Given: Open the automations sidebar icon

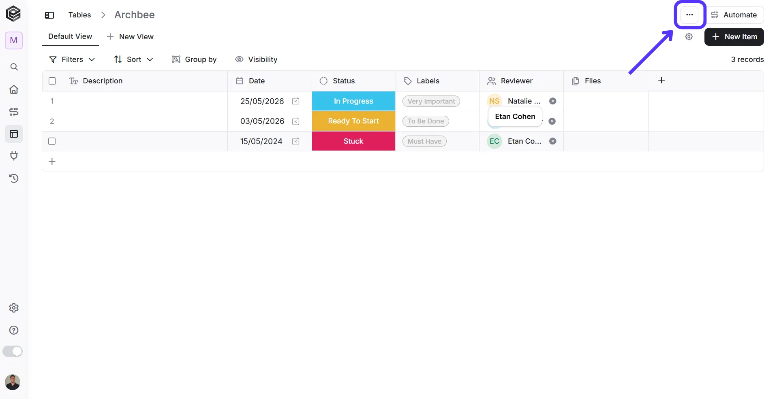Looking at the screenshot, I should click(14, 112).
